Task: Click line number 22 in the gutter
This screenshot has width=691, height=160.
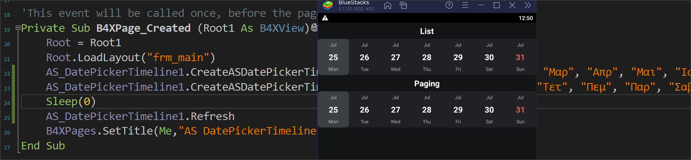Action: tap(7, 74)
